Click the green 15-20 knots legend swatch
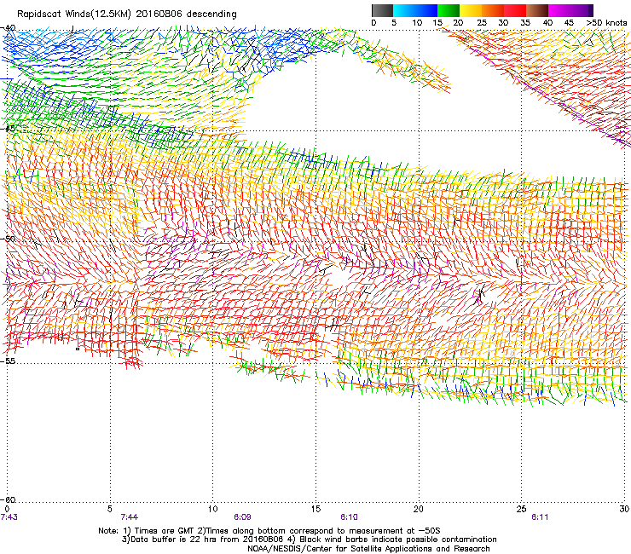The width and height of the screenshot is (631, 554). [x=449, y=10]
